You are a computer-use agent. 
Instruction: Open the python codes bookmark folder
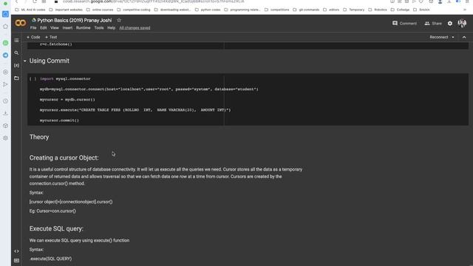208,10
